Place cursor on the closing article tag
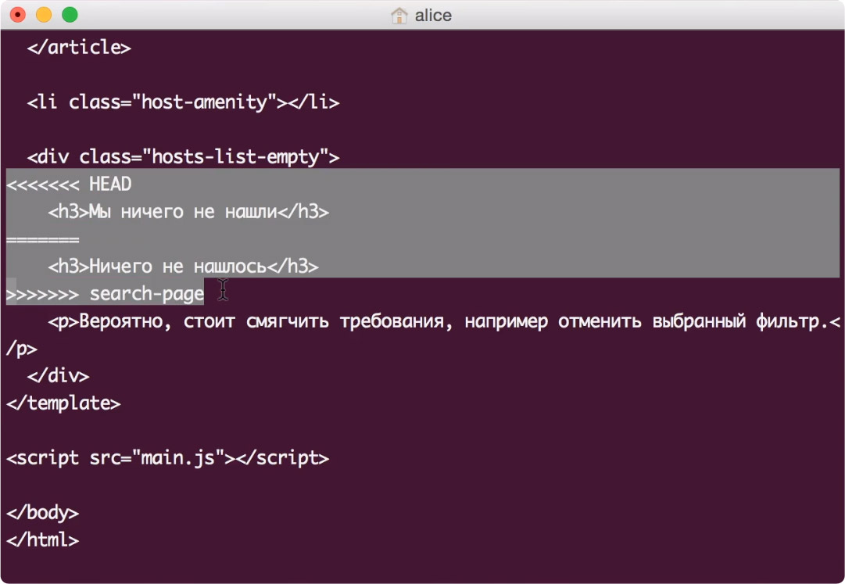845x584 pixels. [x=78, y=48]
